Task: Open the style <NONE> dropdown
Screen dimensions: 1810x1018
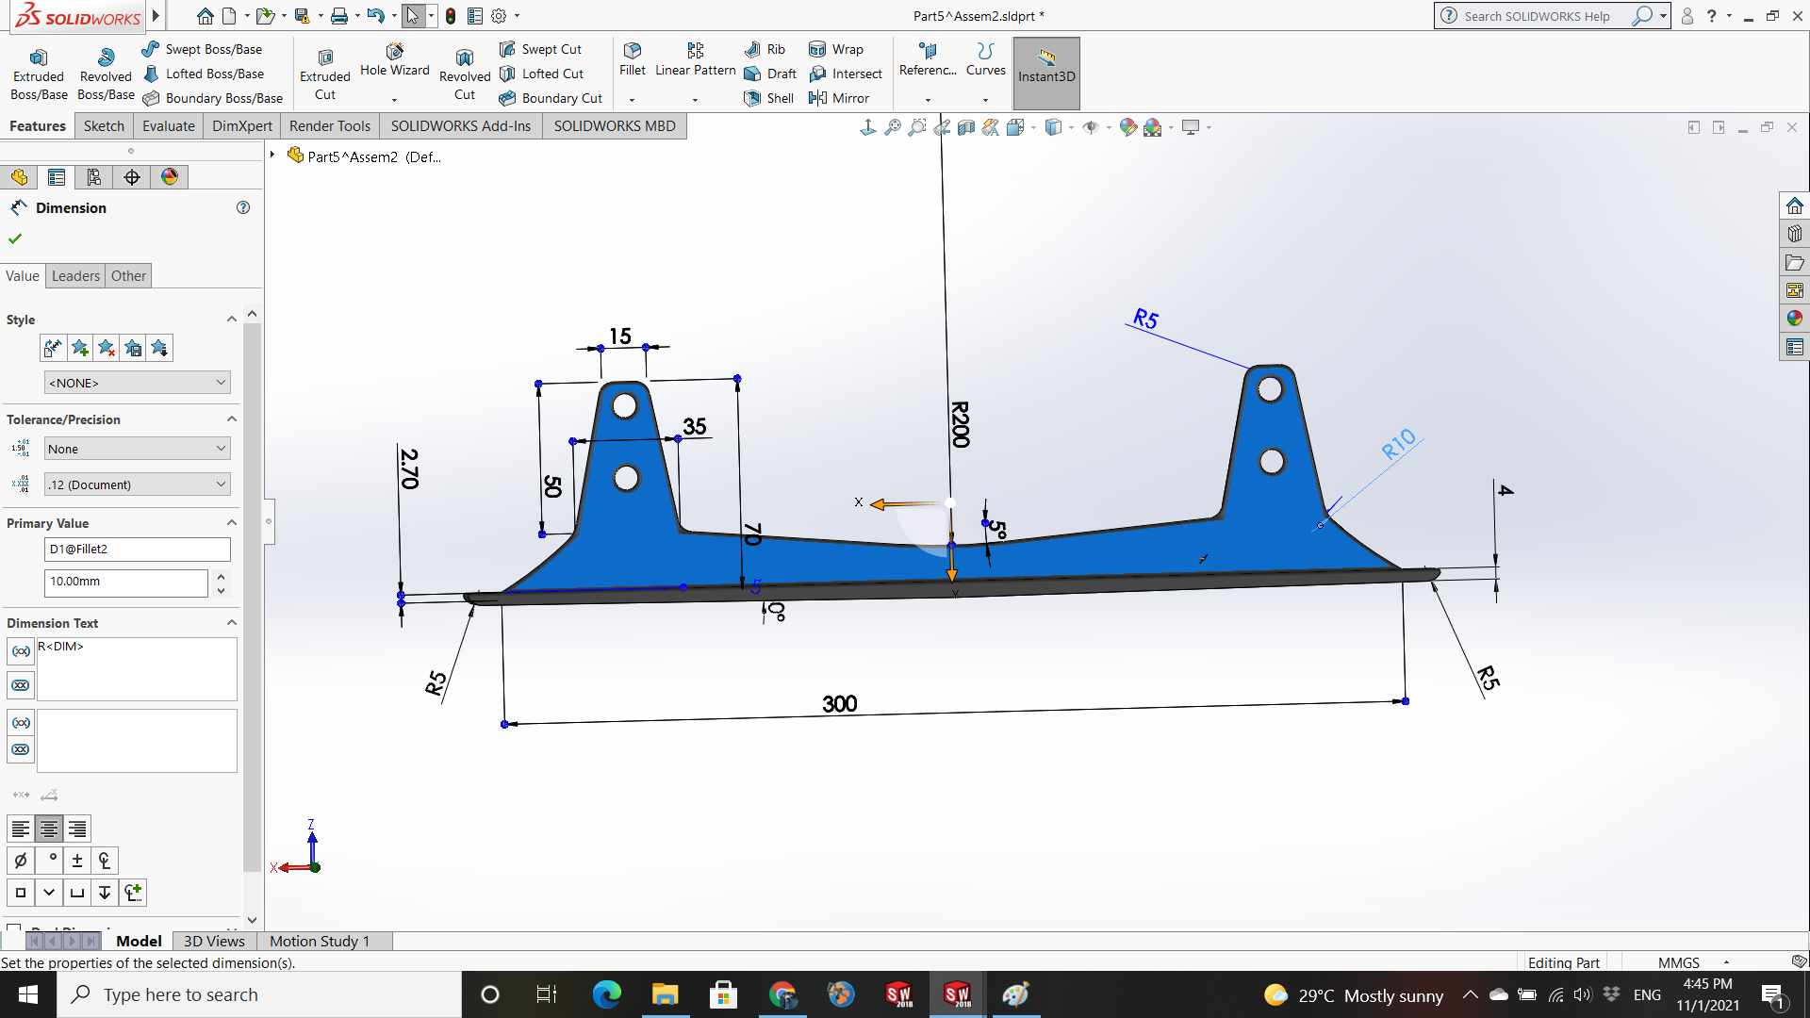Action: [138, 383]
